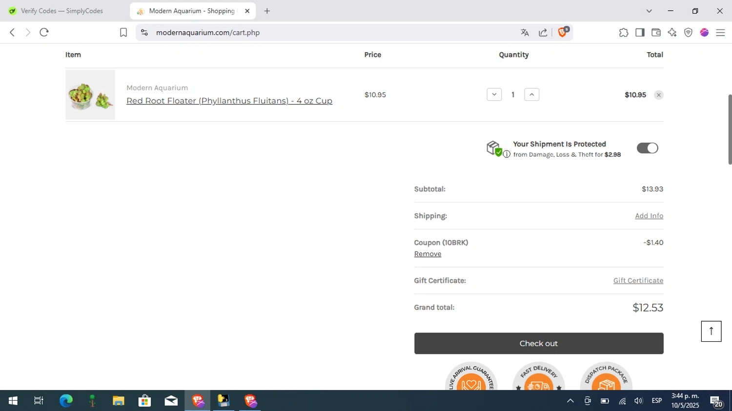The image size is (732, 411).
Task: Open Leo AI assistant icon
Action: tap(672, 32)
